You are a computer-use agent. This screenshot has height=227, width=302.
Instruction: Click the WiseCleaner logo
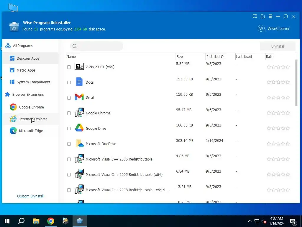[273, 29]
